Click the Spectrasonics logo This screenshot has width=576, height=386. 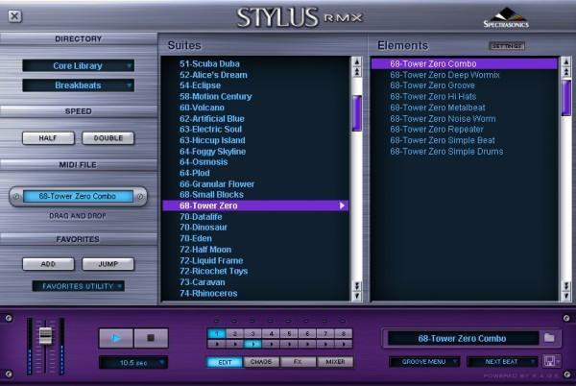click(506, 18)
